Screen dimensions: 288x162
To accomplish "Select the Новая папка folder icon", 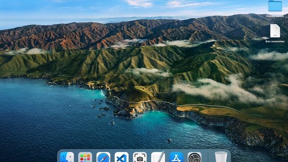I will click(x=275, y=6).
